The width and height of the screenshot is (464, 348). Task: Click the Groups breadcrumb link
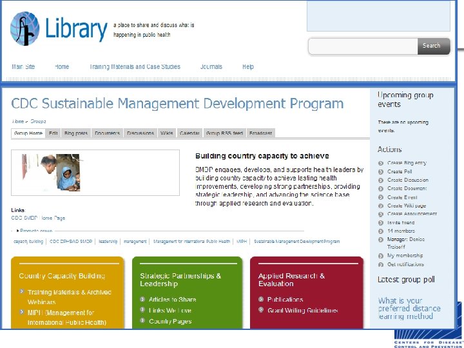pyautogui.click(x=38, y=121)
